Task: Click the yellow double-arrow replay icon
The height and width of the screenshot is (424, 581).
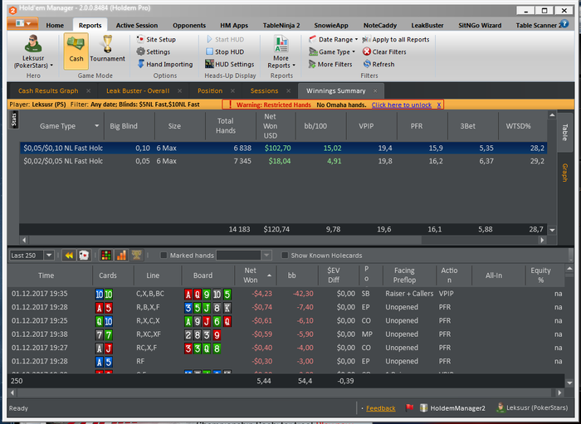Action: point(69,255)
